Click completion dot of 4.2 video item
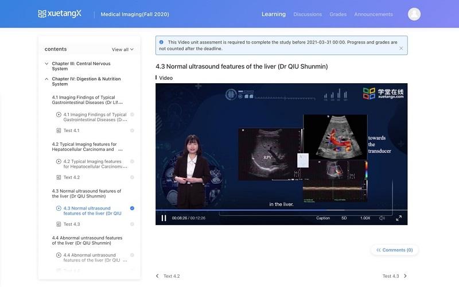Image resolution: width=459 pixels, height=287 pixels. pos(132,161)
